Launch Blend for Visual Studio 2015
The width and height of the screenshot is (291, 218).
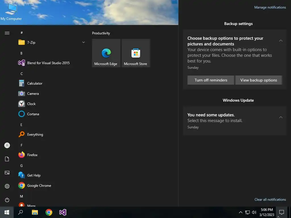tap(52, 63)
